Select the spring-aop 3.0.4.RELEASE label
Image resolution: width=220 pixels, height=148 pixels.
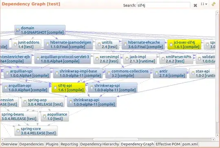click(x=45, y=102)
